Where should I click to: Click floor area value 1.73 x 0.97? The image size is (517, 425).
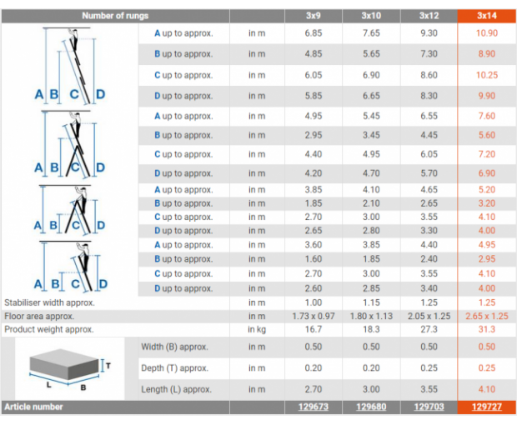tap(314, 317)
